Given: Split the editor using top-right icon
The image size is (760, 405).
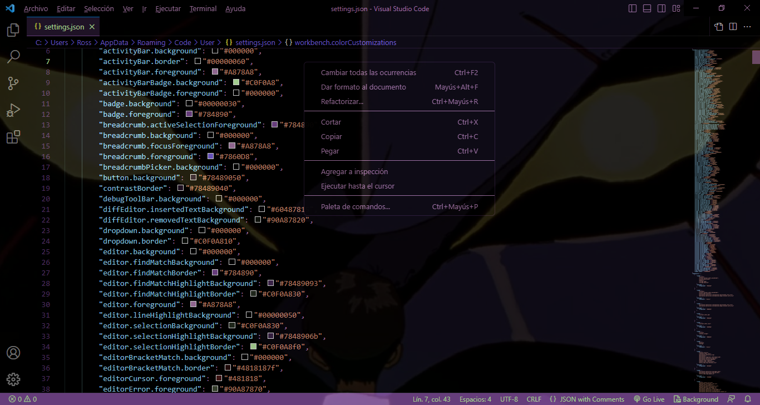Looking at the screenshot, I should point(732,26).
